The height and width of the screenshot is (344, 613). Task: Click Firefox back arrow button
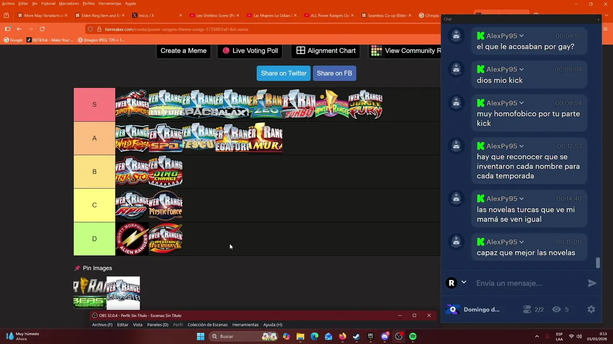[x=19, y=29]
